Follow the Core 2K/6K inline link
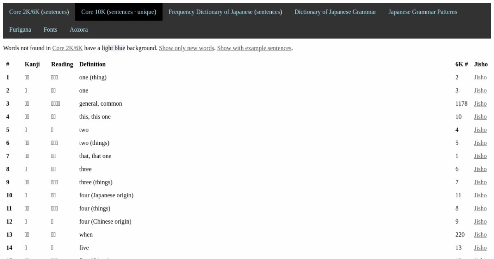 67,48
